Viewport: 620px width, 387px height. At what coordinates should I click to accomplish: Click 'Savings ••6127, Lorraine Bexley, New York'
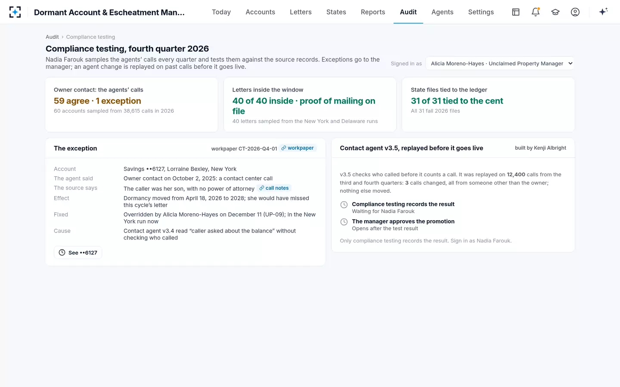[x=180, y=169]
